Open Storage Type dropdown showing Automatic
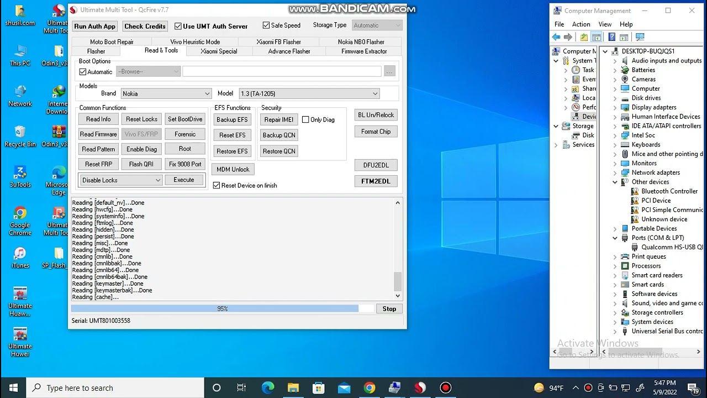The width and height of the screenshot is (707, 398). [377, 25]
